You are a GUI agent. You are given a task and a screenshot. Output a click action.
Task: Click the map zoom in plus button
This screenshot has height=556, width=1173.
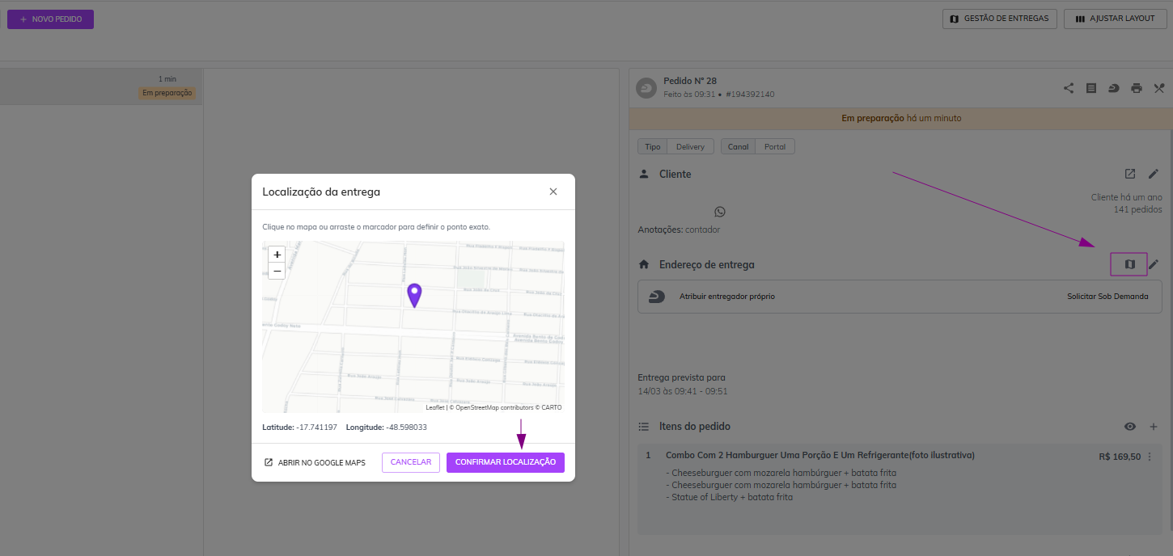point(277,254)
